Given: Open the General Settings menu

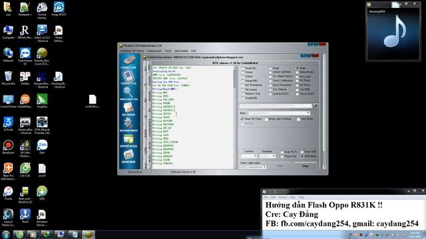Looking at the screenshot, I should pos(132,51).
